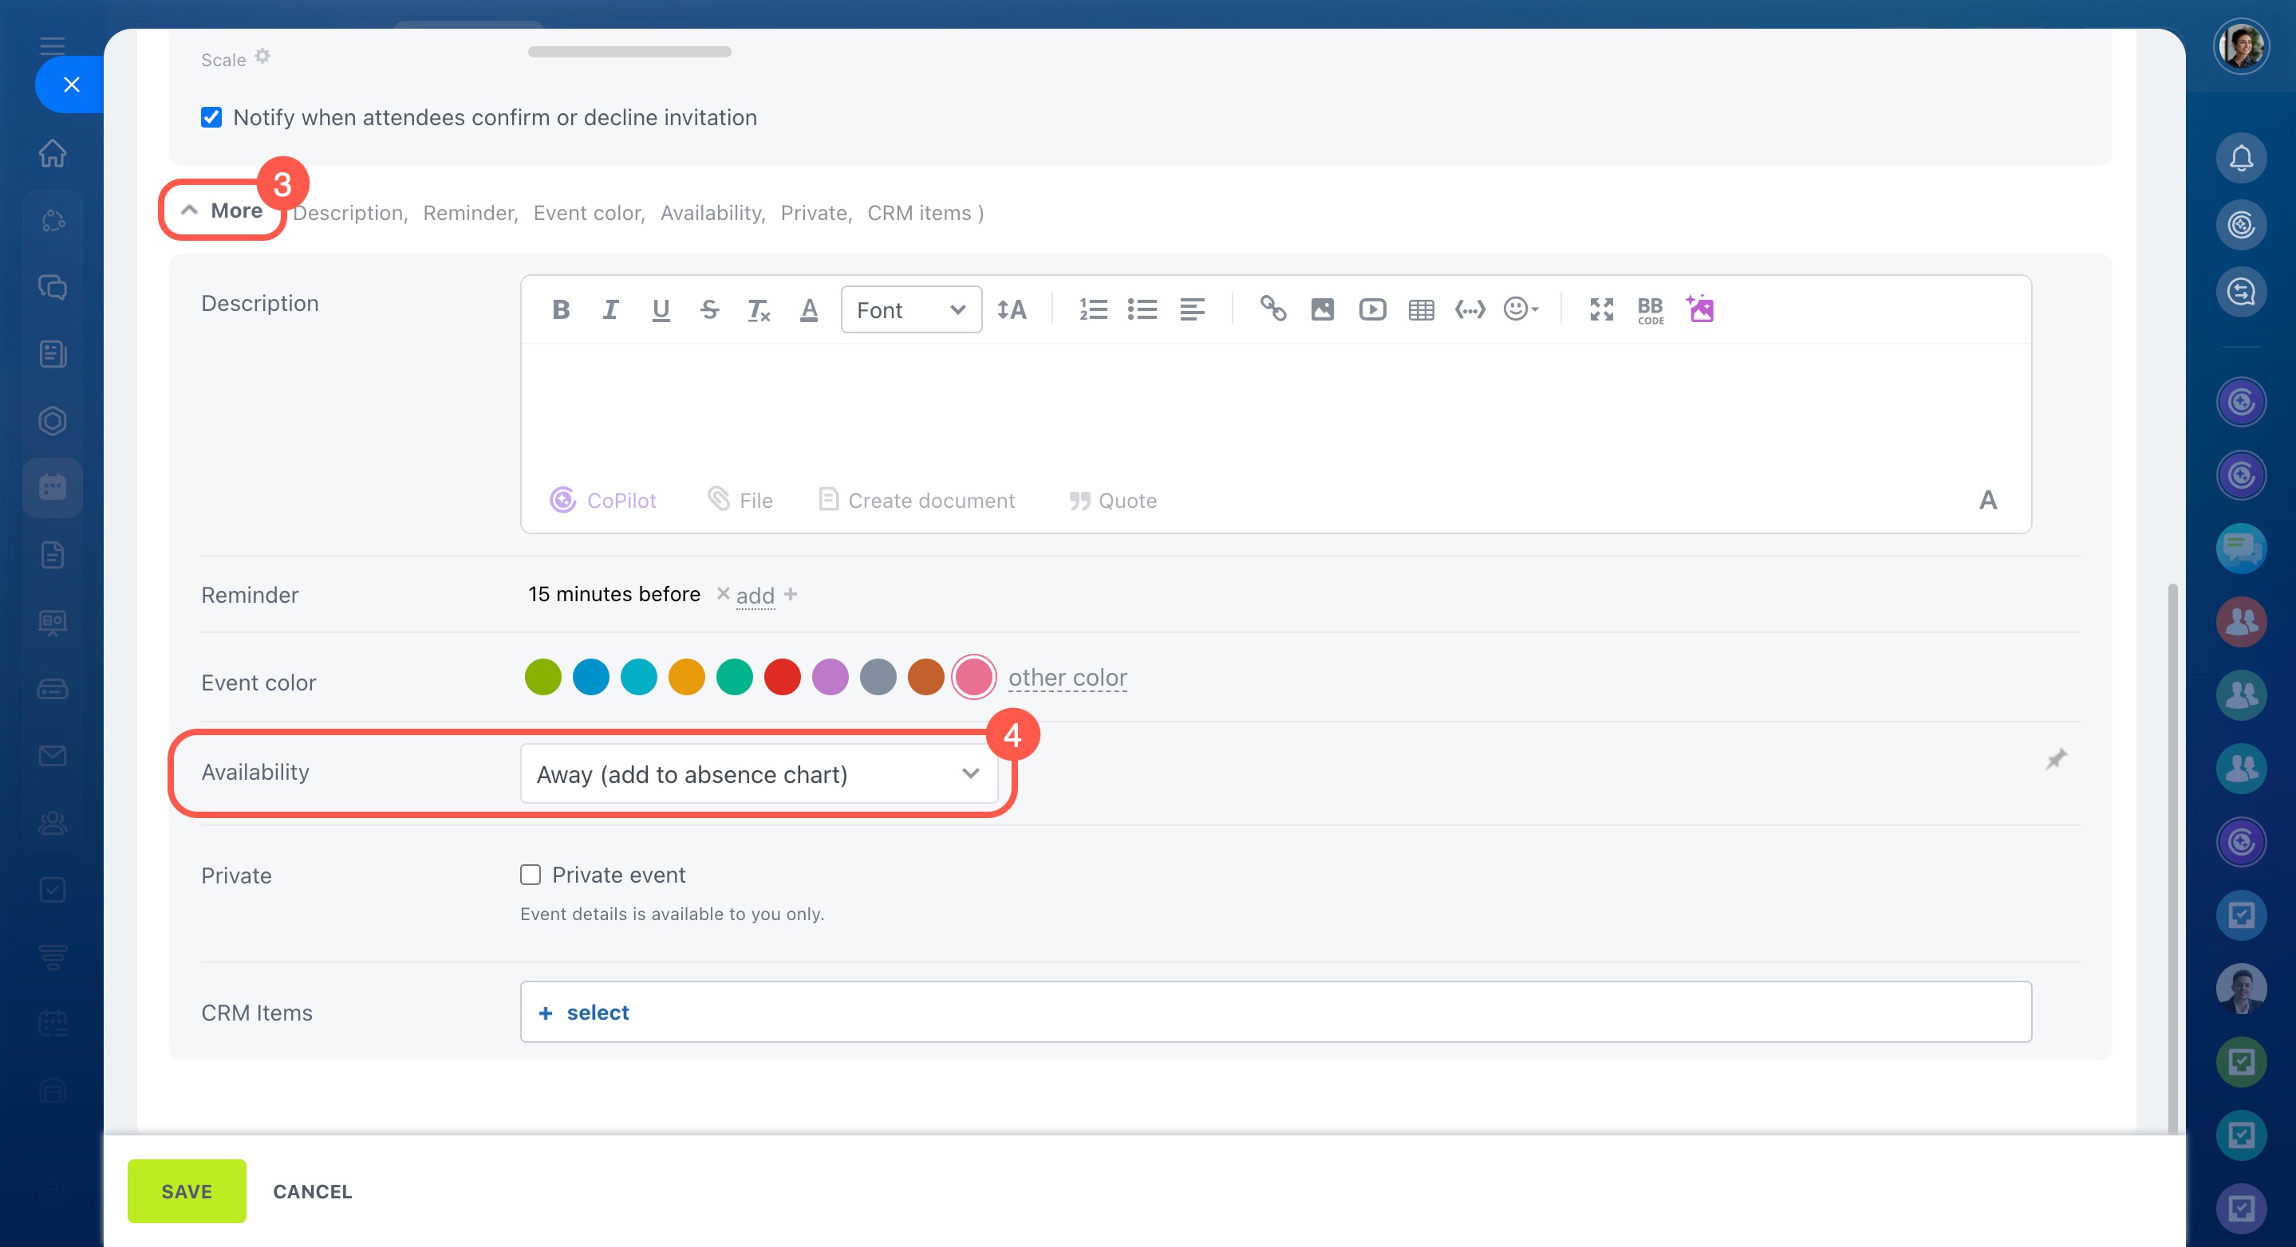Screen dimensions: 2296x1247
Task: Open Scale settings gear
Action: point(262,56)
